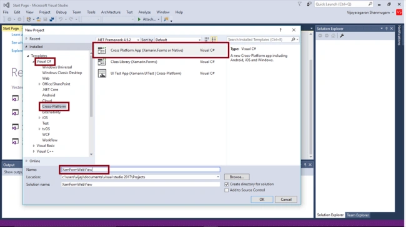The width and height of the screenshot is (406, 227).
Task: Open the Architecture menu
Action: 111,12
